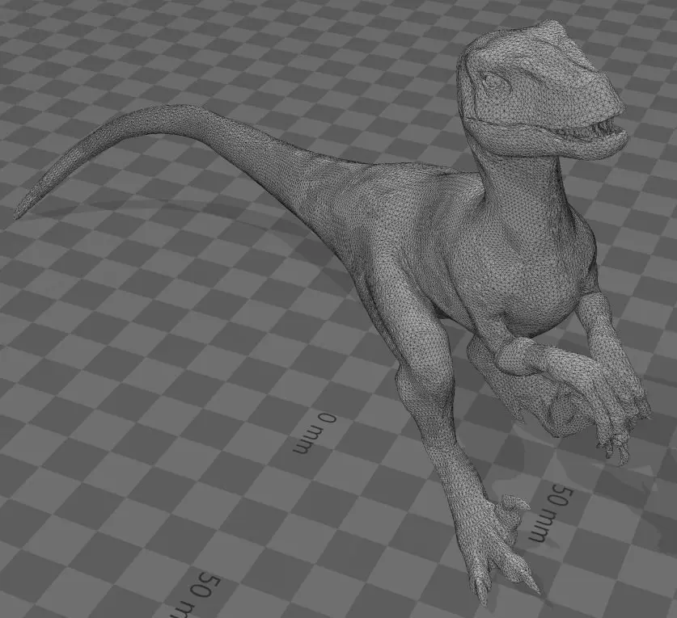
Task: Click the "50 mm" label right of raptor's foot
Action: coord(551,513)
